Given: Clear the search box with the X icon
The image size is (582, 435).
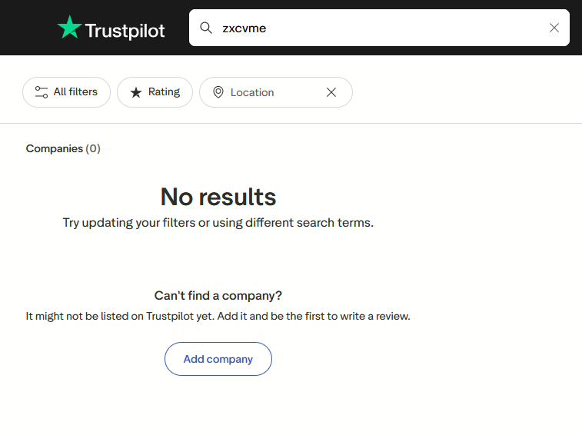Looking at the screenshot, I should [554, 28].
